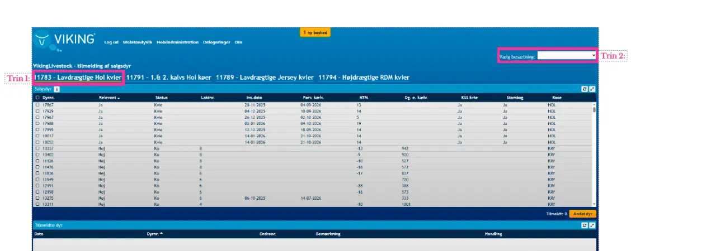Click the Andet dyr button

(x=582, y=214)
